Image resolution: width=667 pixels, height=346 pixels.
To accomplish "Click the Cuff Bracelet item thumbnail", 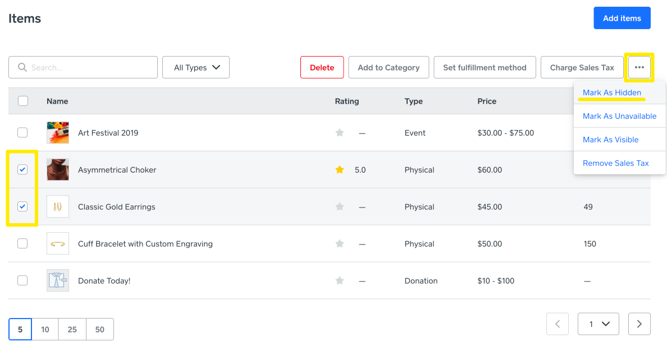I will 58,243.
